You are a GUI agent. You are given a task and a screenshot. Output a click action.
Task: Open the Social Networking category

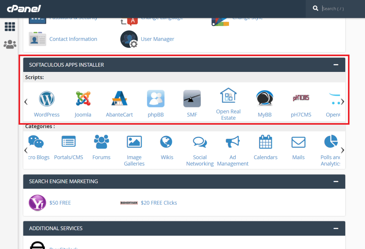tap(200, 142)
